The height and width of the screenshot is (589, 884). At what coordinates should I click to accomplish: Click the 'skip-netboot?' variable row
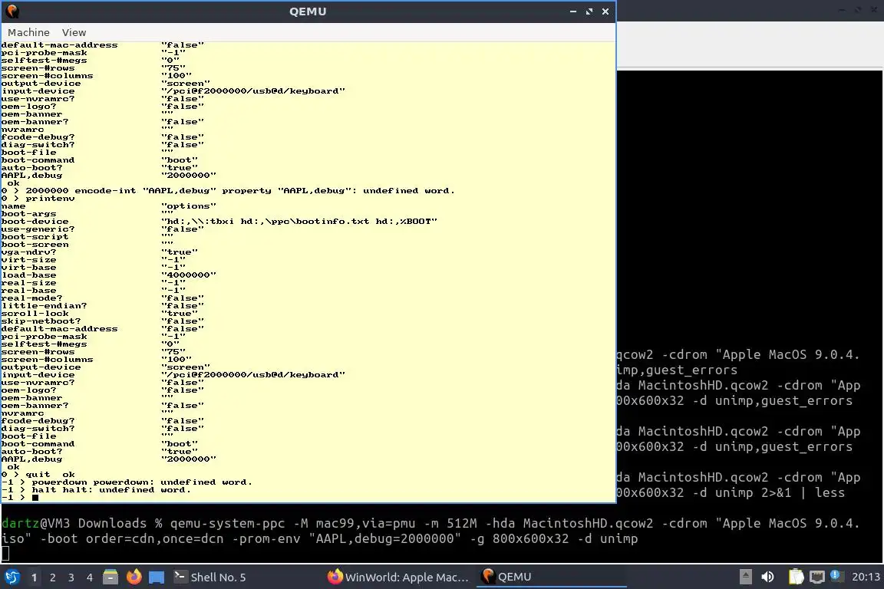click(x=103, y=321)
